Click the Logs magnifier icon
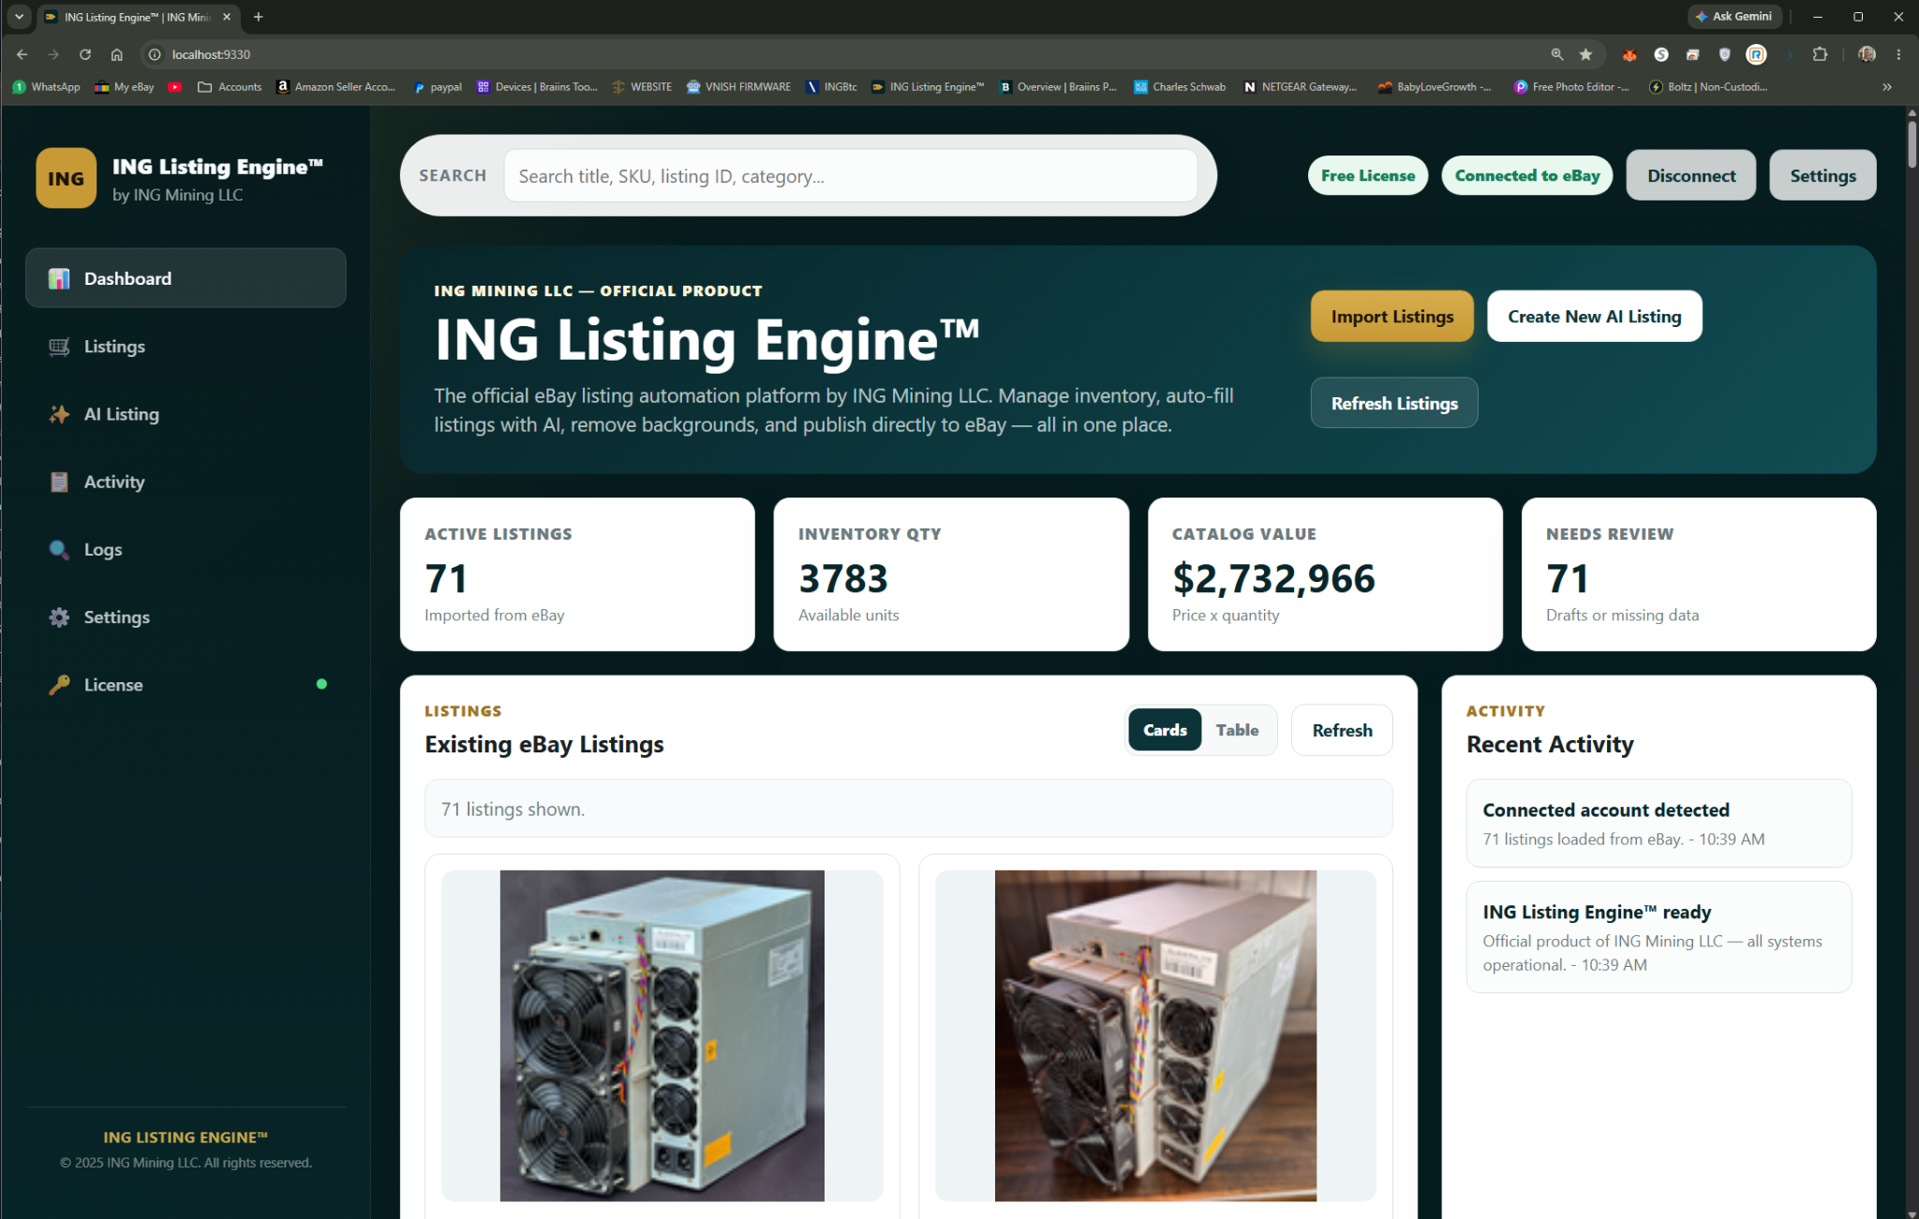 (59, 550)
